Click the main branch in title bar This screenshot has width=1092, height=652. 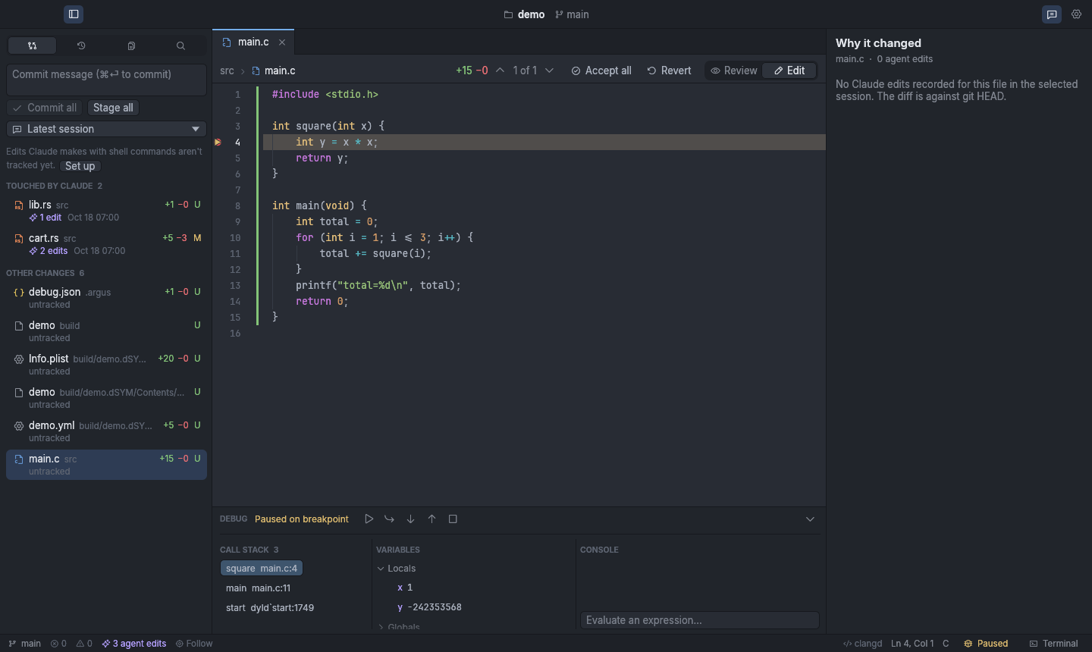click(x=572, y=14)
